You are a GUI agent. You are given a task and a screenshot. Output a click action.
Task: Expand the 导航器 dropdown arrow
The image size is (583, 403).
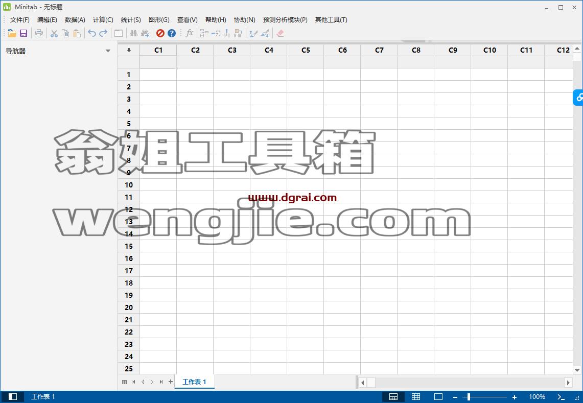tap(108, 51)
